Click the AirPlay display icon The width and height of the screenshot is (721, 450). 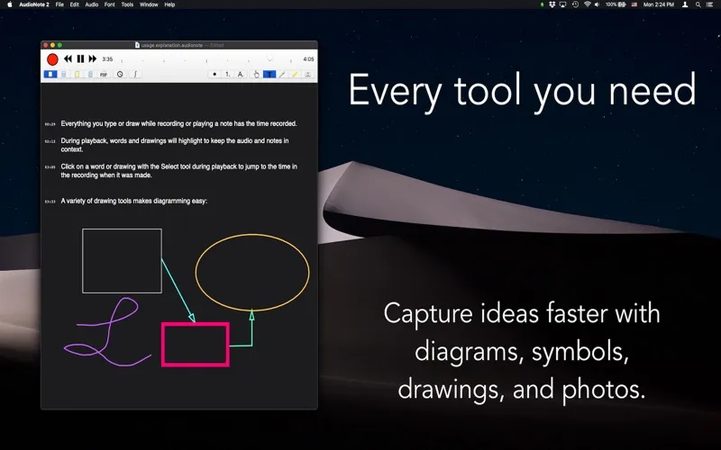pyautogui.click(x=562, y=4)
